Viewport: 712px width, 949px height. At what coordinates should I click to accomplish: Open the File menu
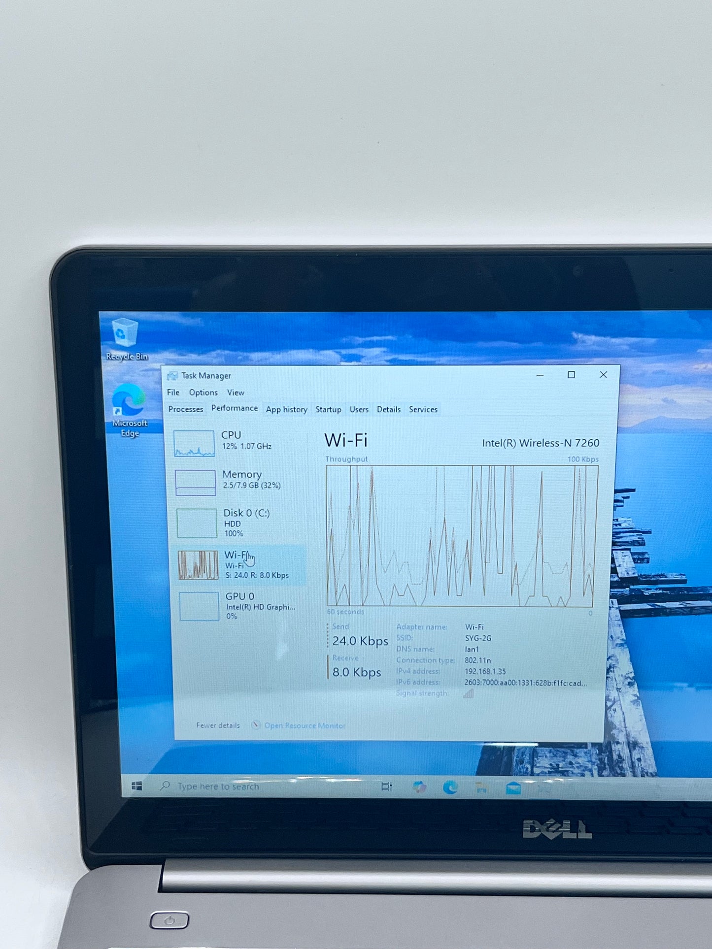tap(173, 393)
